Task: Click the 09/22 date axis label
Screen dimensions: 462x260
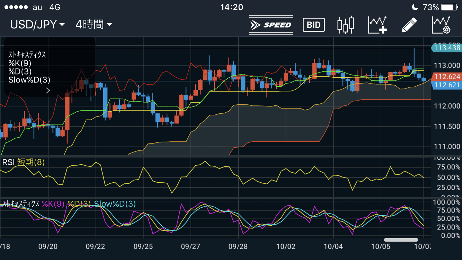Action: pos(95,247)
